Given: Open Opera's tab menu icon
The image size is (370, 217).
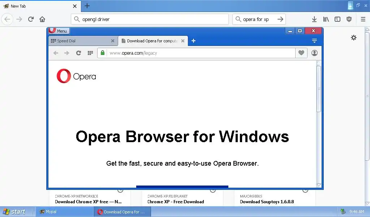Looking at the screenshot, I should (x=314, y=41).
